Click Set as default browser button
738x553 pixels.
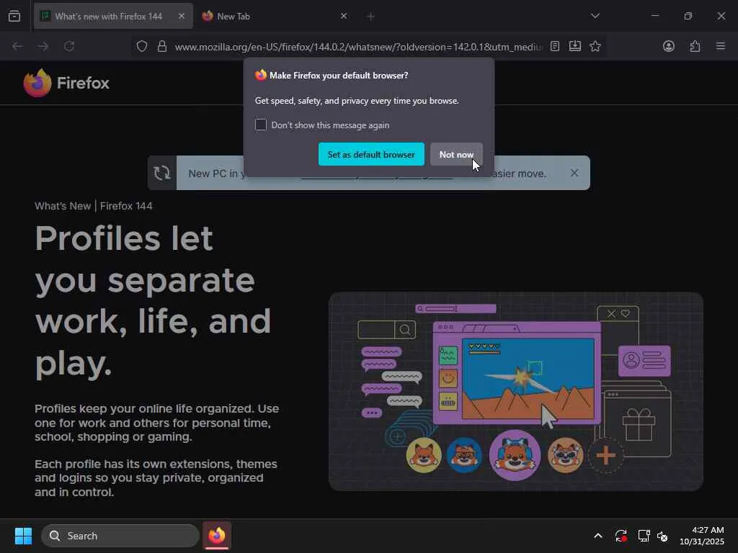tap(371, 154)
